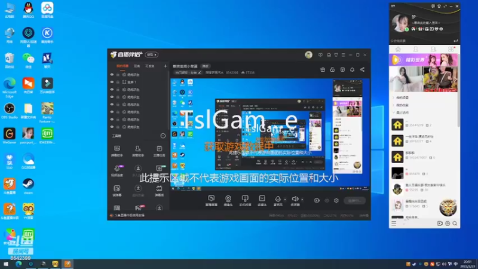
Task: Open streaming settings gear icon
Action: pyautogui.click(x=336, y=200)
